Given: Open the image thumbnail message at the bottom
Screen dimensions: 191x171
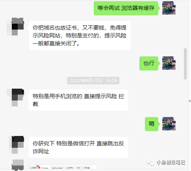Looking at the screenshot, I should (63, 167).
